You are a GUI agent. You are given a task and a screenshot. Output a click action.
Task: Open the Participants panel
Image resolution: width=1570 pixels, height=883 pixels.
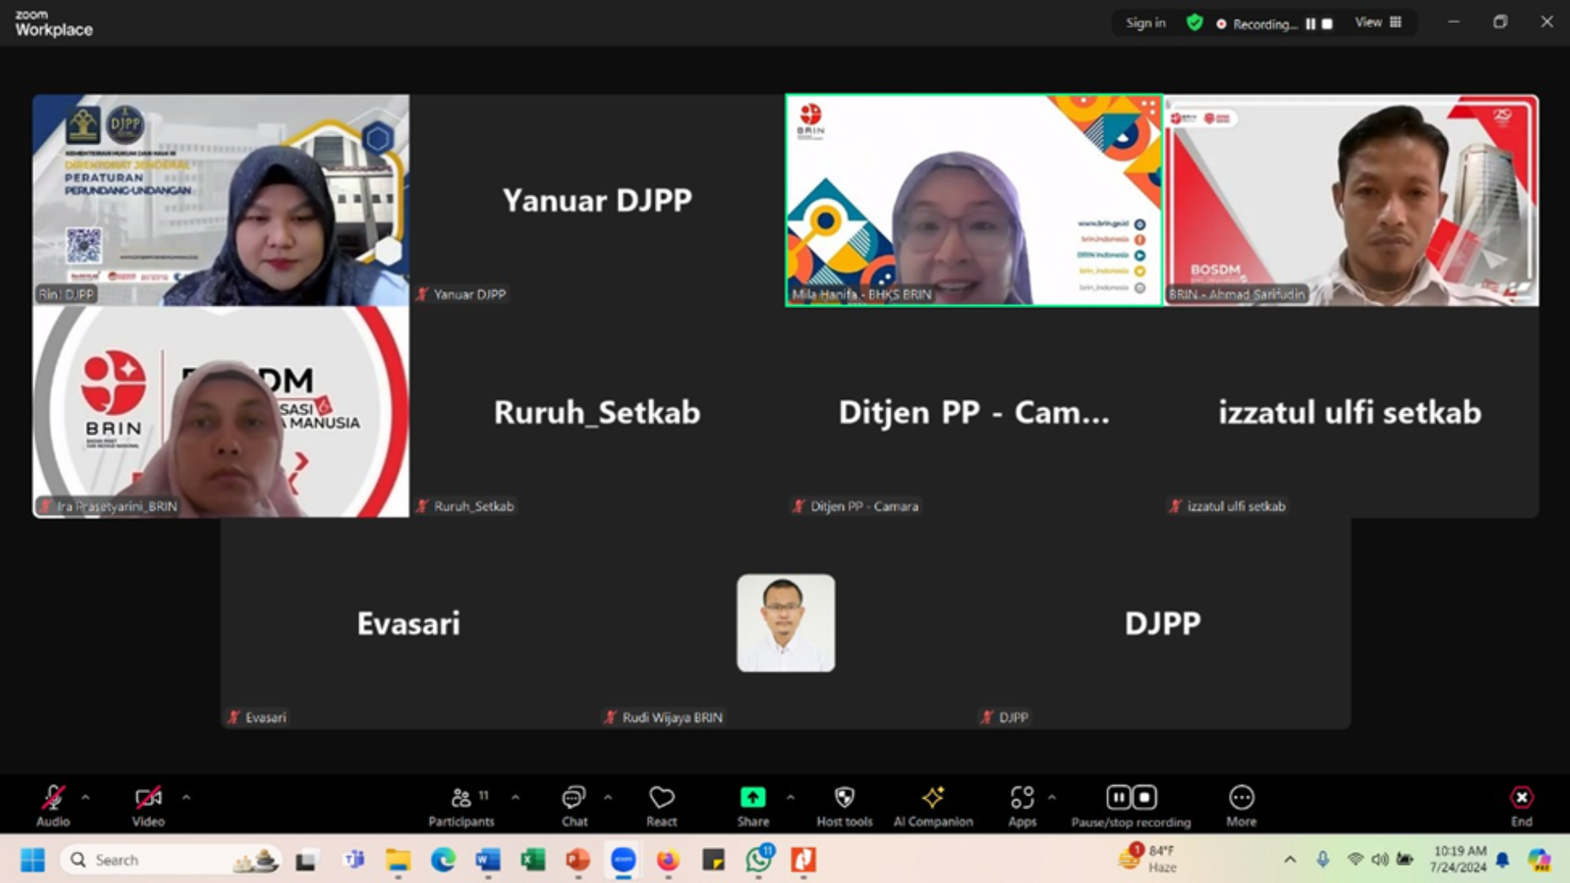pos(462,805)
